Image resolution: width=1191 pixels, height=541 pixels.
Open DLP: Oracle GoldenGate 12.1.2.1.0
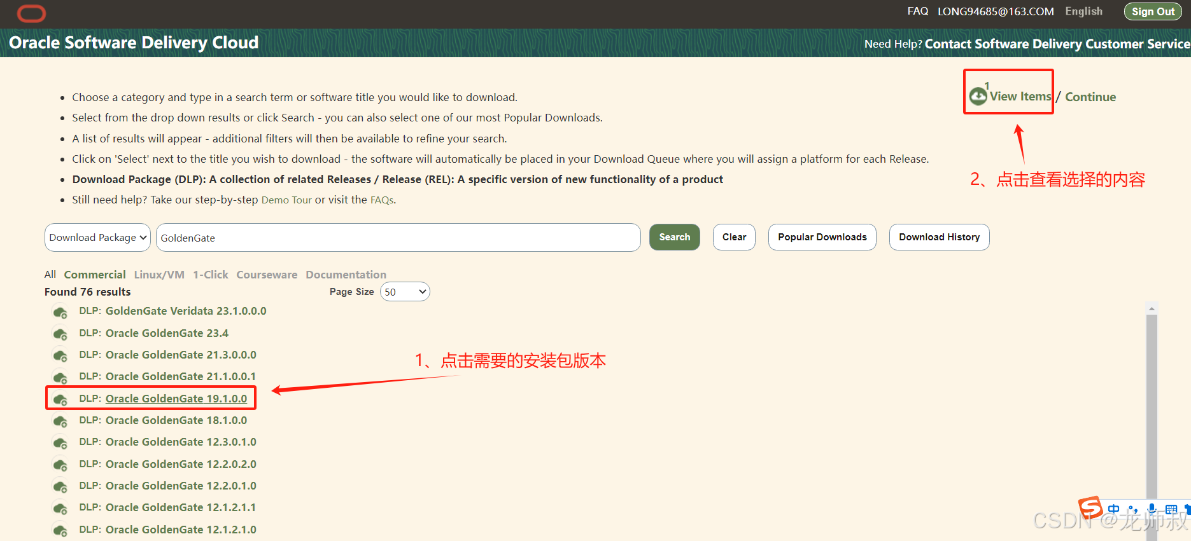pyautogui.click(x=181, y=530)
